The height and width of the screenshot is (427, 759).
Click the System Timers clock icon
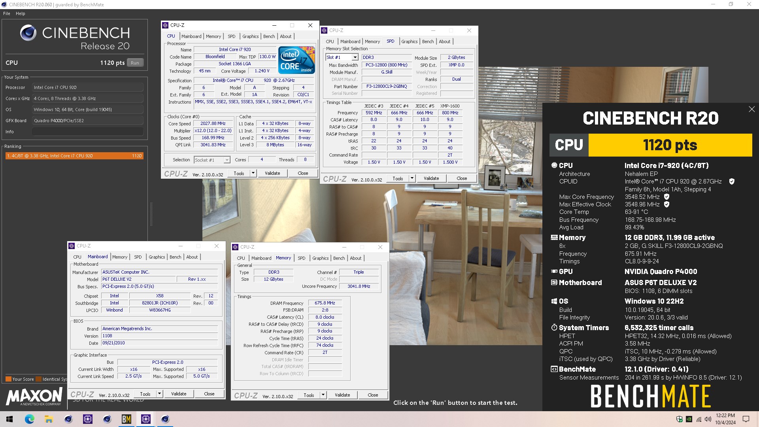coord(554,328)
